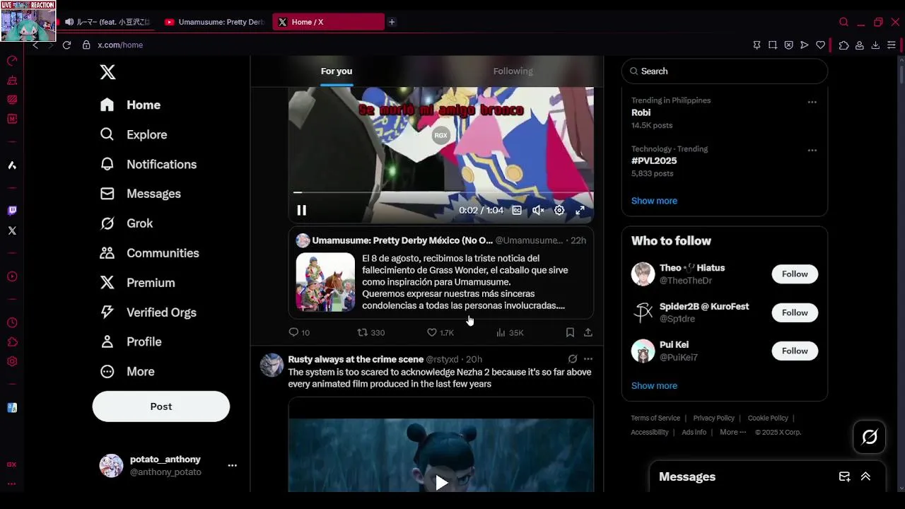Image resolution: width=905 pixels, height=509 pixels.
Task: Follow Spider2B @ KuroFest
Action: click(795, 312)
